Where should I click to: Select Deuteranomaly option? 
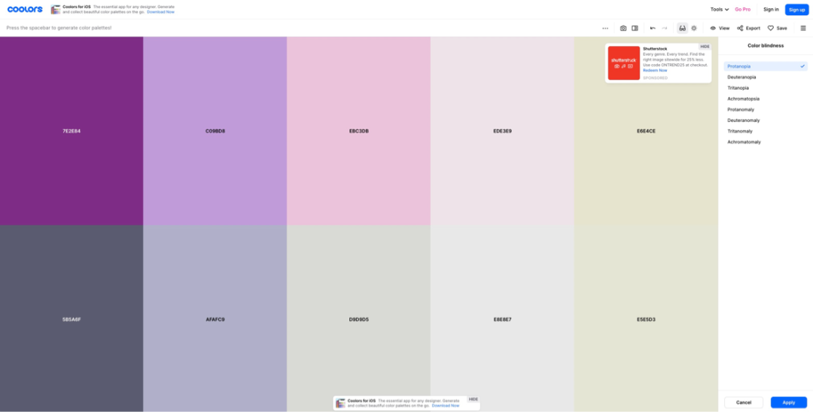tap(766, 121)
